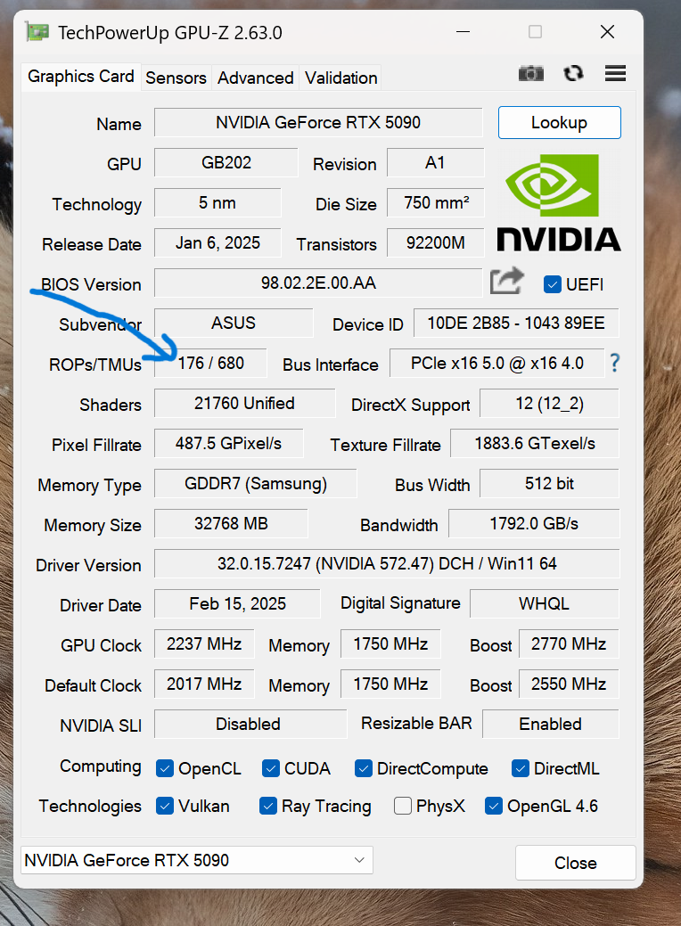Open the hamburger menu icon

click(x=615, y=73)
